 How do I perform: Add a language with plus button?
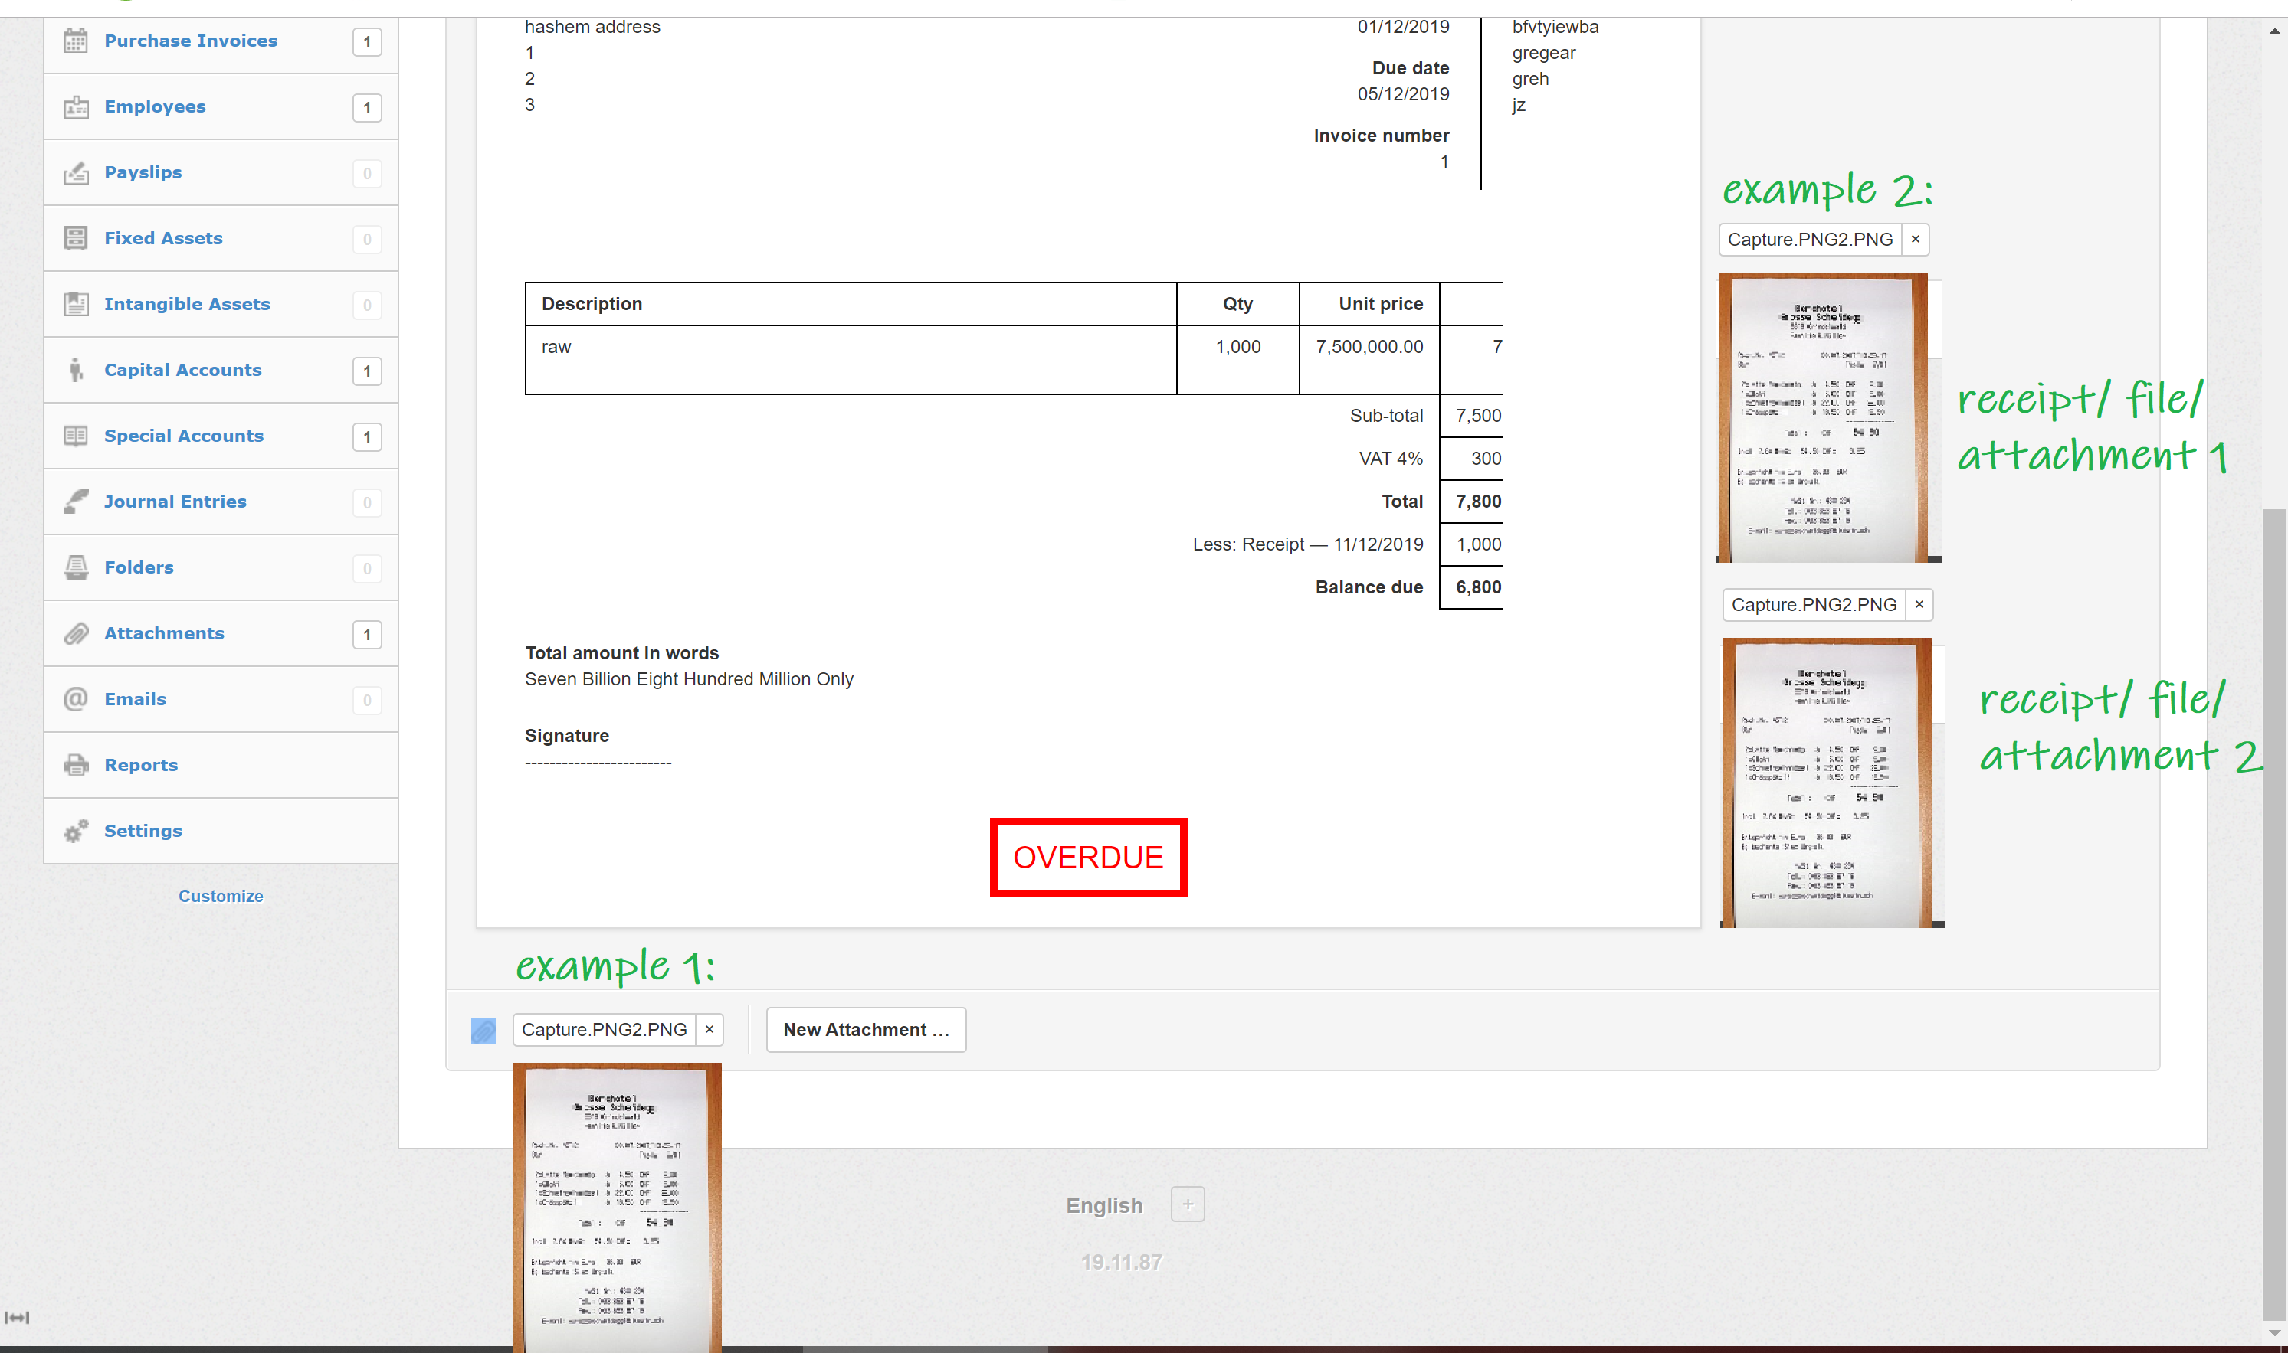pyautogui.click(x=1187, y=1204)
